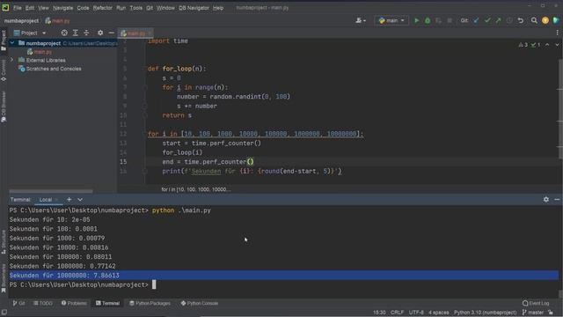
Task: Select opened file locator icon in Project panel
Action: click(x=64, y=33)
